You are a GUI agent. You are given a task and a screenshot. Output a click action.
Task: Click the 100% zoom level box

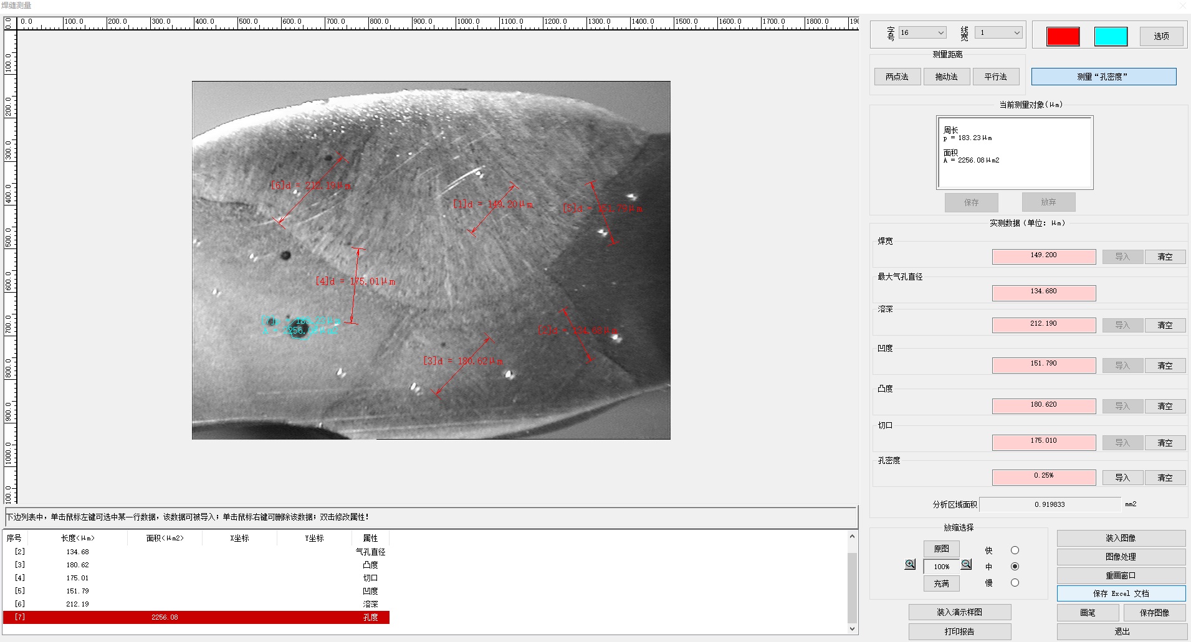941,567
